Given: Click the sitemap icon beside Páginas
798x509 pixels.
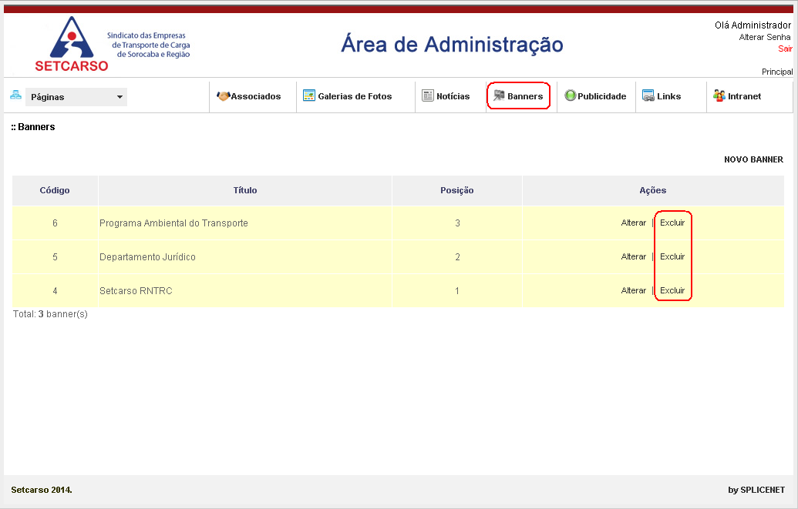Looking at the screenshot, I should [15, 95].
